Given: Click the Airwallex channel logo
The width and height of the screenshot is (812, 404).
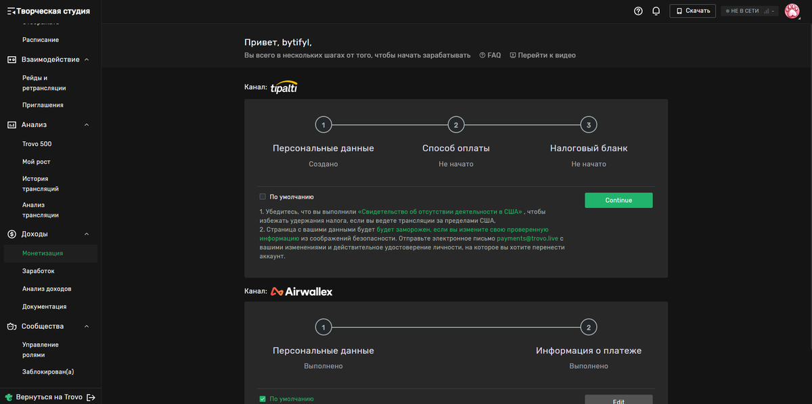Looking at the screenshot, I should 301,292.
